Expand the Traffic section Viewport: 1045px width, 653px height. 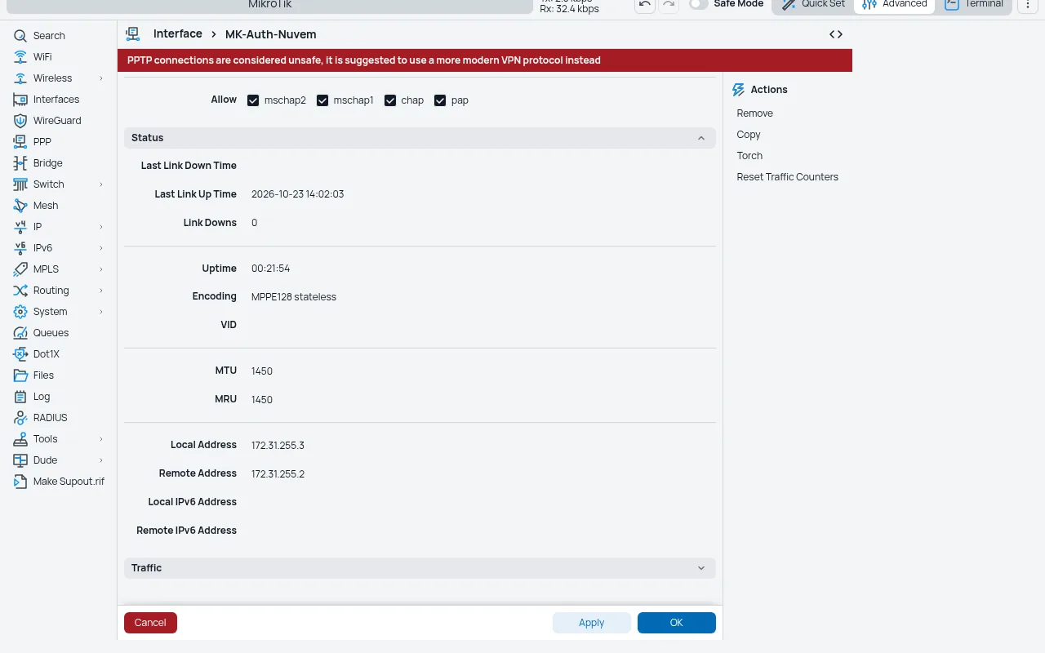pos(420,568)
